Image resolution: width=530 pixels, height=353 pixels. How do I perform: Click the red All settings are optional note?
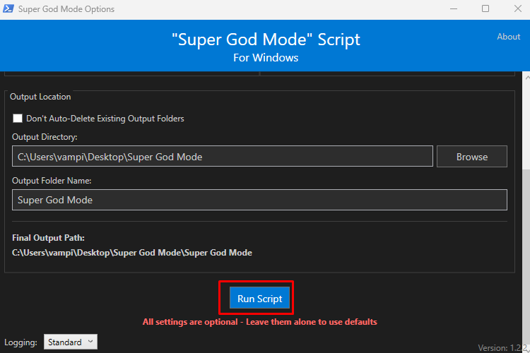coord(259,322)
